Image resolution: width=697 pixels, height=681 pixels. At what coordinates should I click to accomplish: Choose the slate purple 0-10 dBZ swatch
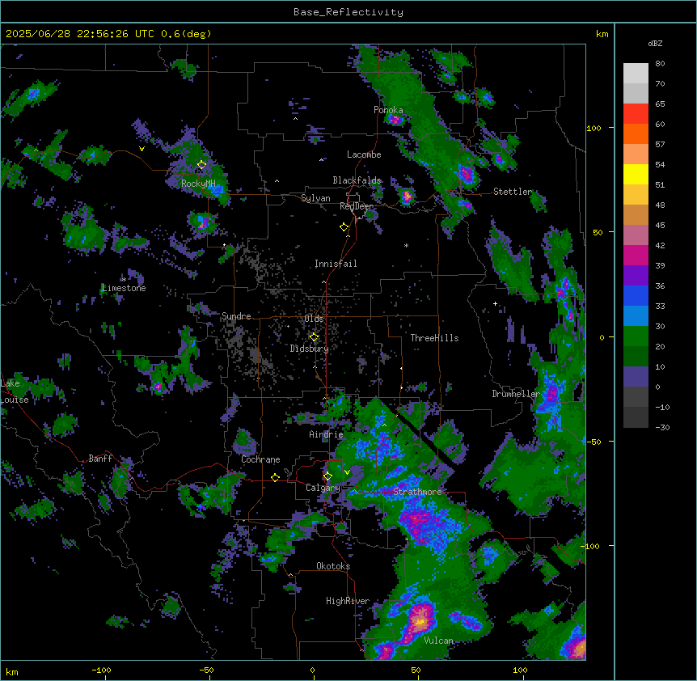pos(636,377)
